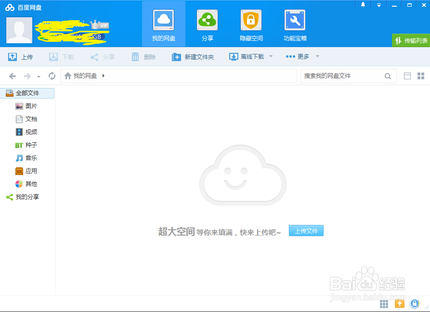Open the notification bell
The height and width of the screenshot is (312, 430).
point(363,5)
